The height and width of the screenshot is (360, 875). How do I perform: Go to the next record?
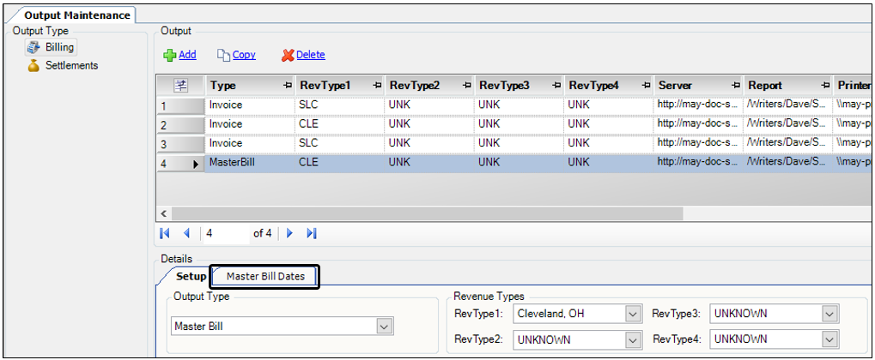click(x=290, y=233)
